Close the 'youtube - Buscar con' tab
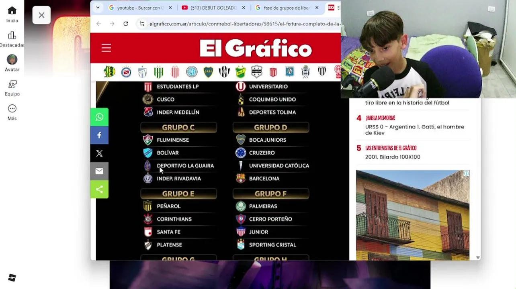 (x=170, y=8)
